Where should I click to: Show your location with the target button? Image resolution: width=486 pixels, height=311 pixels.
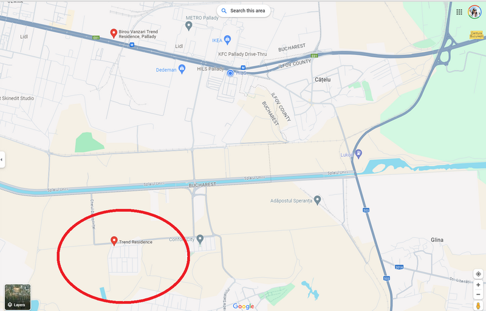(x=478, y=274)
